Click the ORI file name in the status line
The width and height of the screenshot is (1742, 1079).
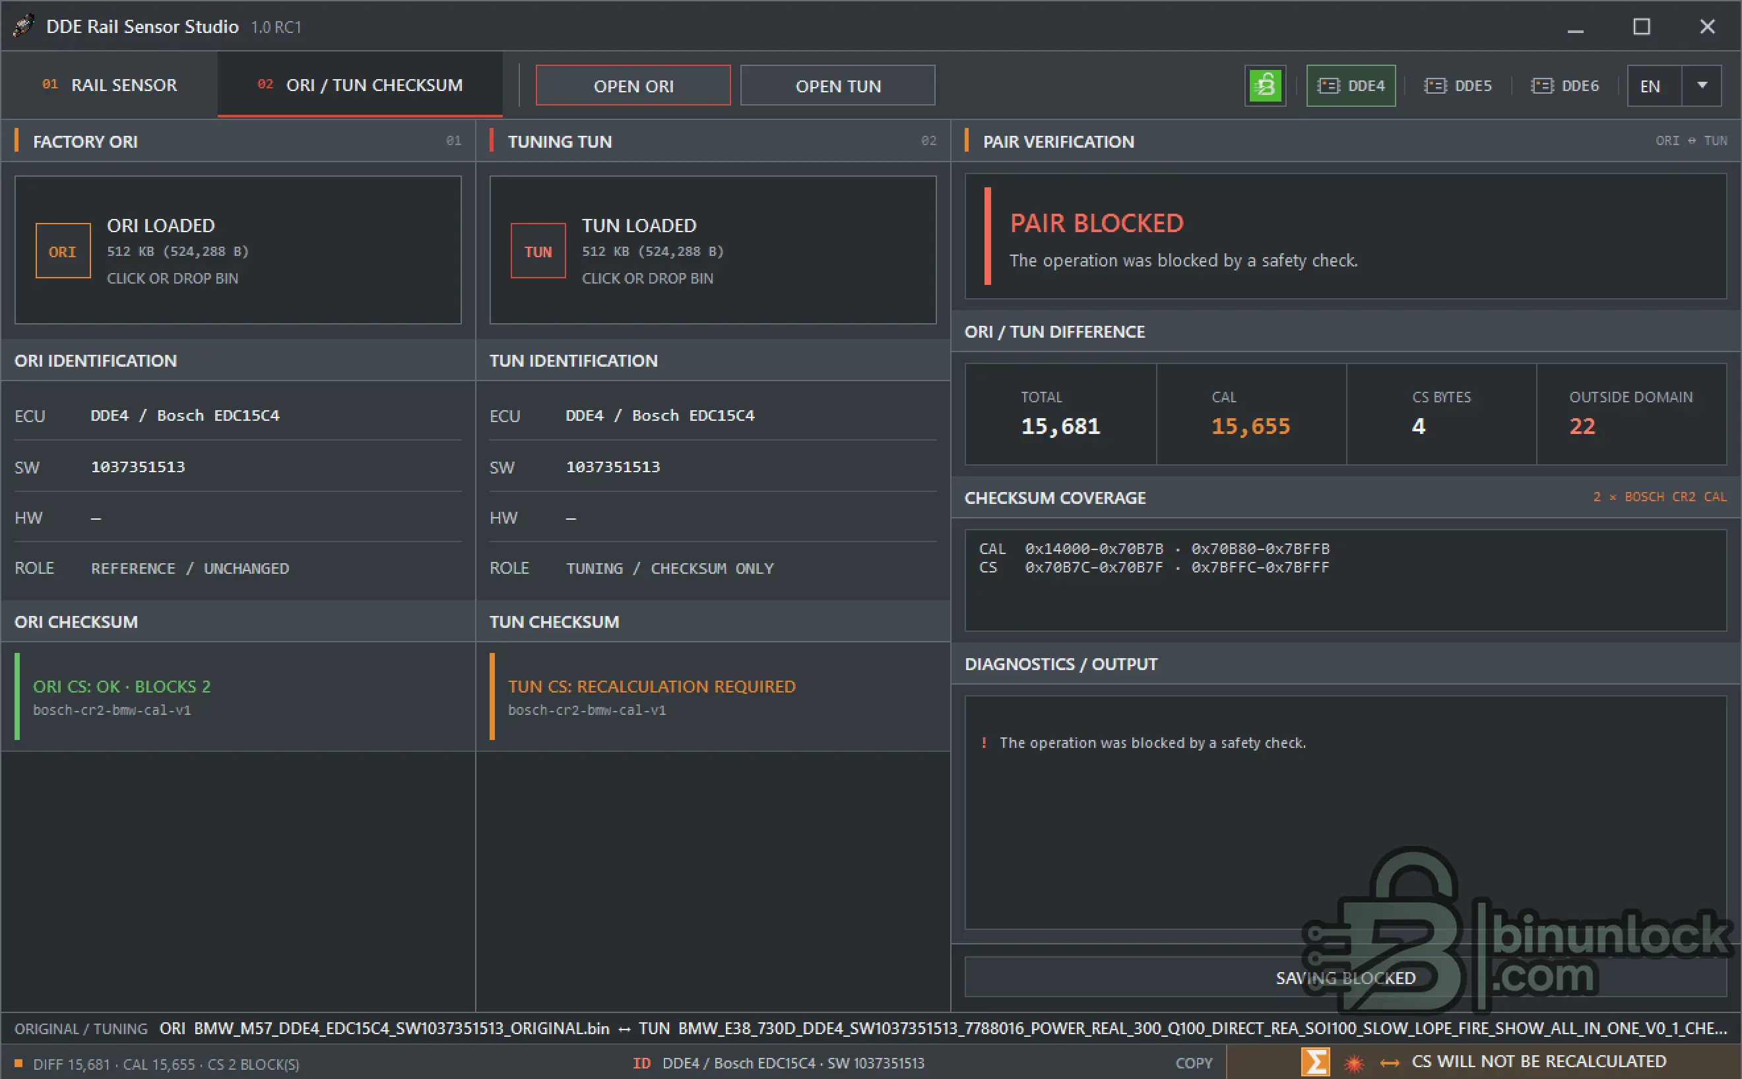pos(402,1028)
